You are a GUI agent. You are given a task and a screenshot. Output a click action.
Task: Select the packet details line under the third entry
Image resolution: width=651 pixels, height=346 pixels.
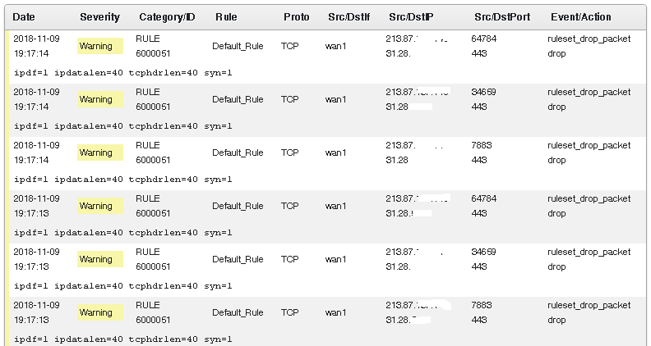(123, 179)
